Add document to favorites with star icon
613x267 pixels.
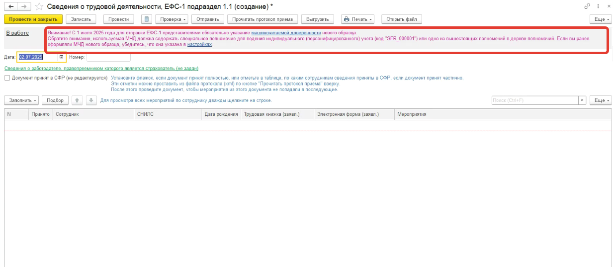39,6
